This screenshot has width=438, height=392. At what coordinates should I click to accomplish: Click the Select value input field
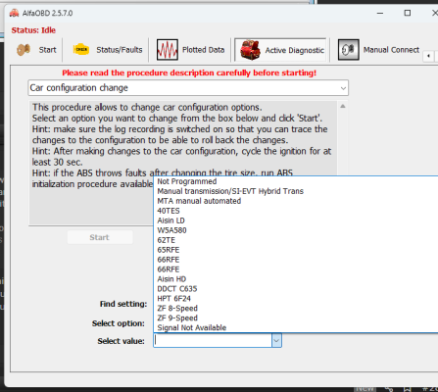click(x=213, y=341)
